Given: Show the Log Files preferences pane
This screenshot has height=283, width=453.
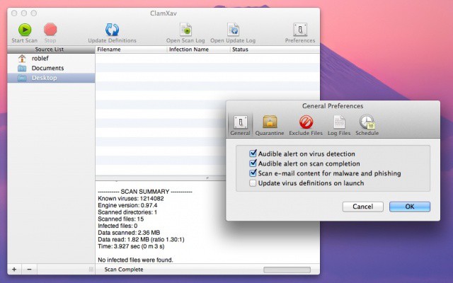Looking at the screenshot, I should 340,124.
